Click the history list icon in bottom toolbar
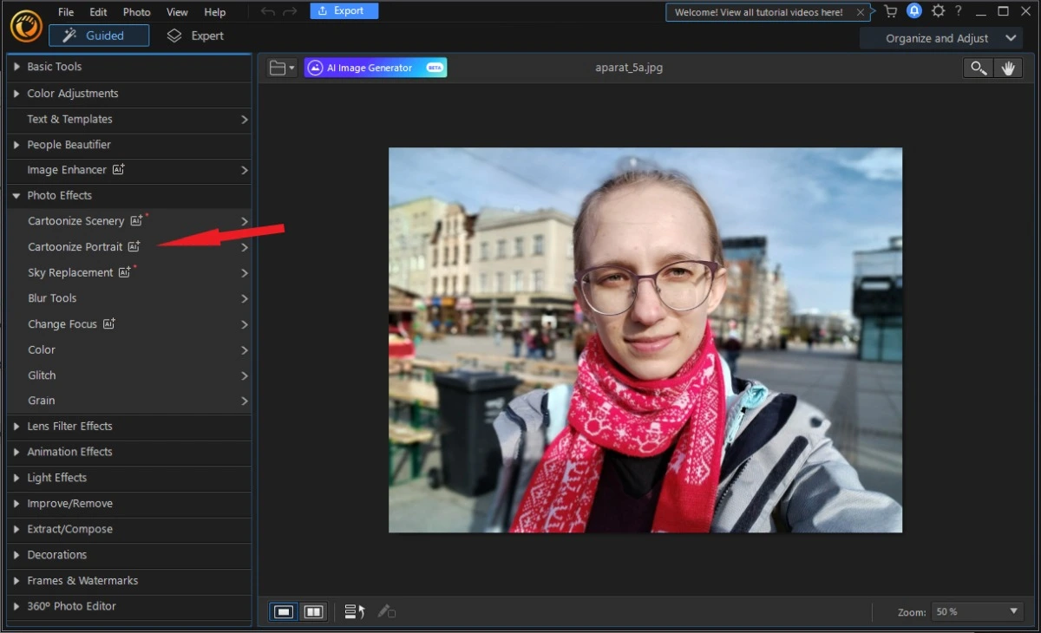 coord(354,612)
